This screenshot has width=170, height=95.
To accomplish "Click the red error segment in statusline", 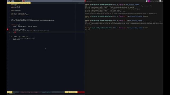I will (81, 92).
